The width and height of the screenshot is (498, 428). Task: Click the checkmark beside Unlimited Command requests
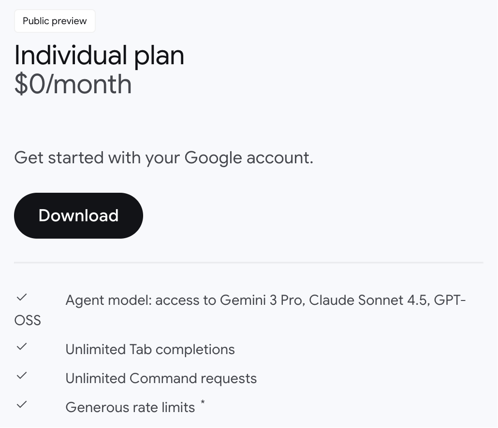point(22,376)
